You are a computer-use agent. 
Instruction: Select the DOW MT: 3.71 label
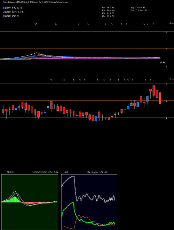[14, 12]
